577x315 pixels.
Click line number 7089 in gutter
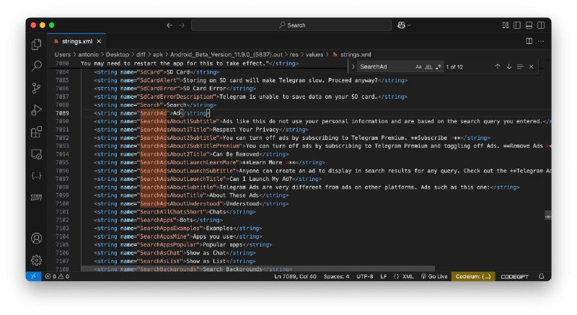click(62, 113)
